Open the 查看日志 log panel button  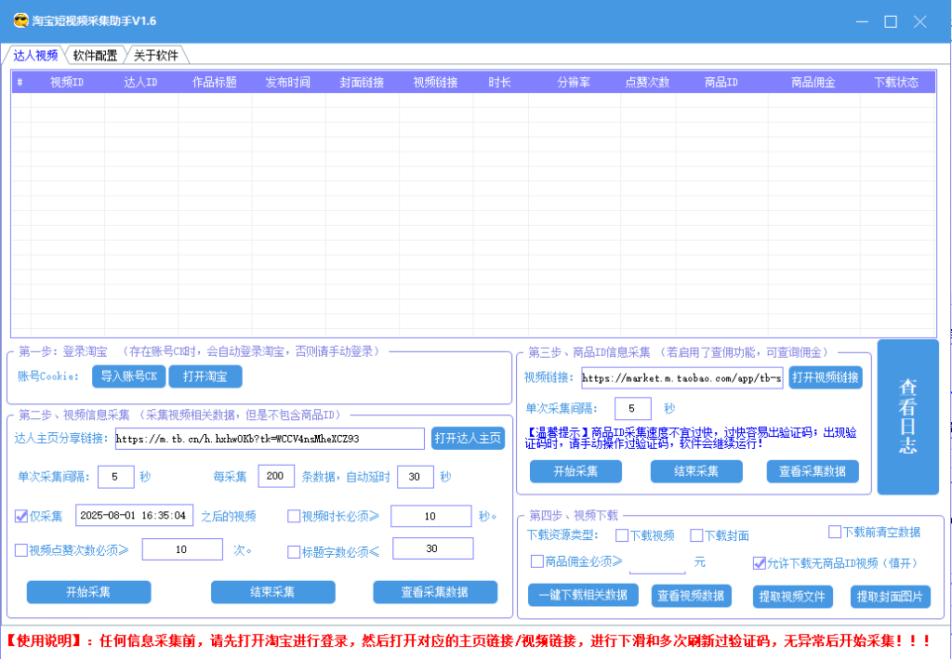(907, 416)
